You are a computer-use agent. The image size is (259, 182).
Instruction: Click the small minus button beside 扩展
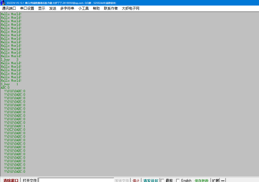tap(222, 180)
